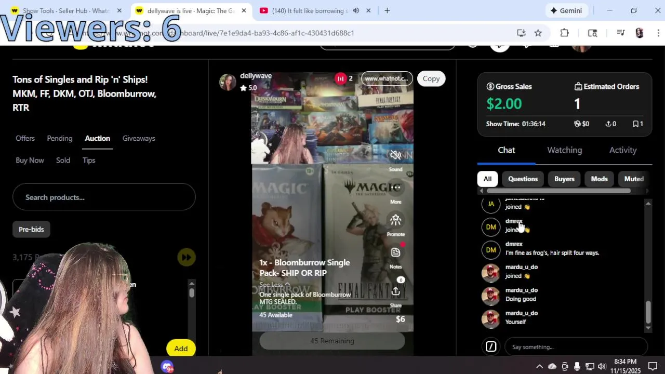Screen dimensions: 665x374
Task: Filter chat by Muted
Action: coord(634,179)
